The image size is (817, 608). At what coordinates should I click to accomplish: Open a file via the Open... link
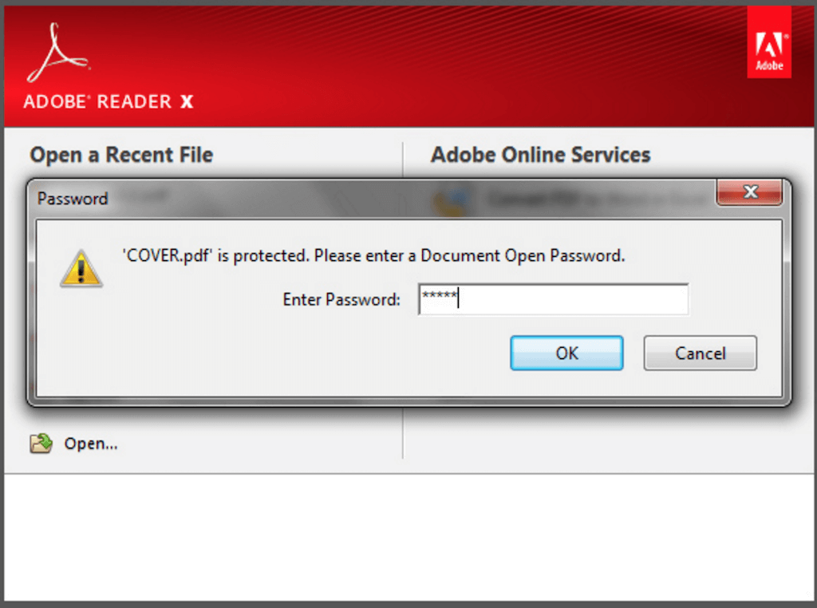[x=91, y=444]
